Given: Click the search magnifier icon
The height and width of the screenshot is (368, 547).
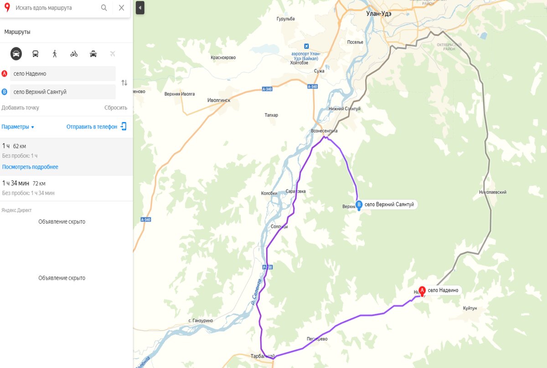Looking at the screenshot, I should pyautogui.click(x=104, y=8).
